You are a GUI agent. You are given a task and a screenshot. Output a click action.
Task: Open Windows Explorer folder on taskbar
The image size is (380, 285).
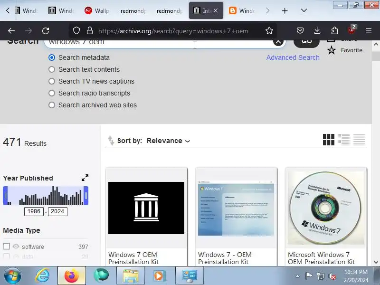(x=130, y=276)
